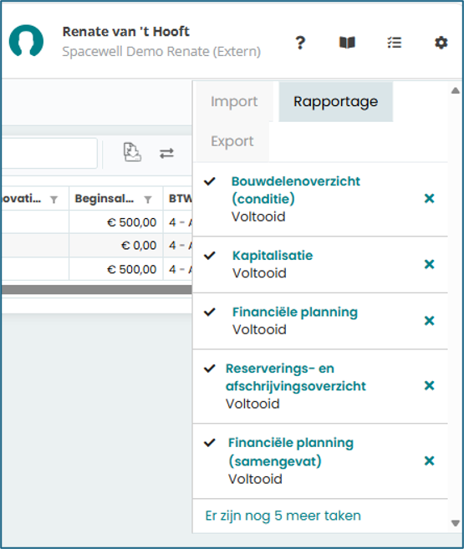Click the checkmark beside Reserverings- en afschrijvingsoverzicht

tap(210, 369)
